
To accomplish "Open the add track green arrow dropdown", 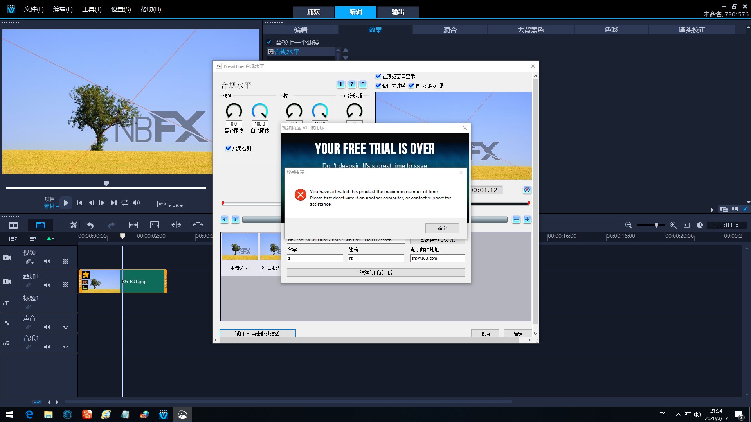I will (50, 238).
